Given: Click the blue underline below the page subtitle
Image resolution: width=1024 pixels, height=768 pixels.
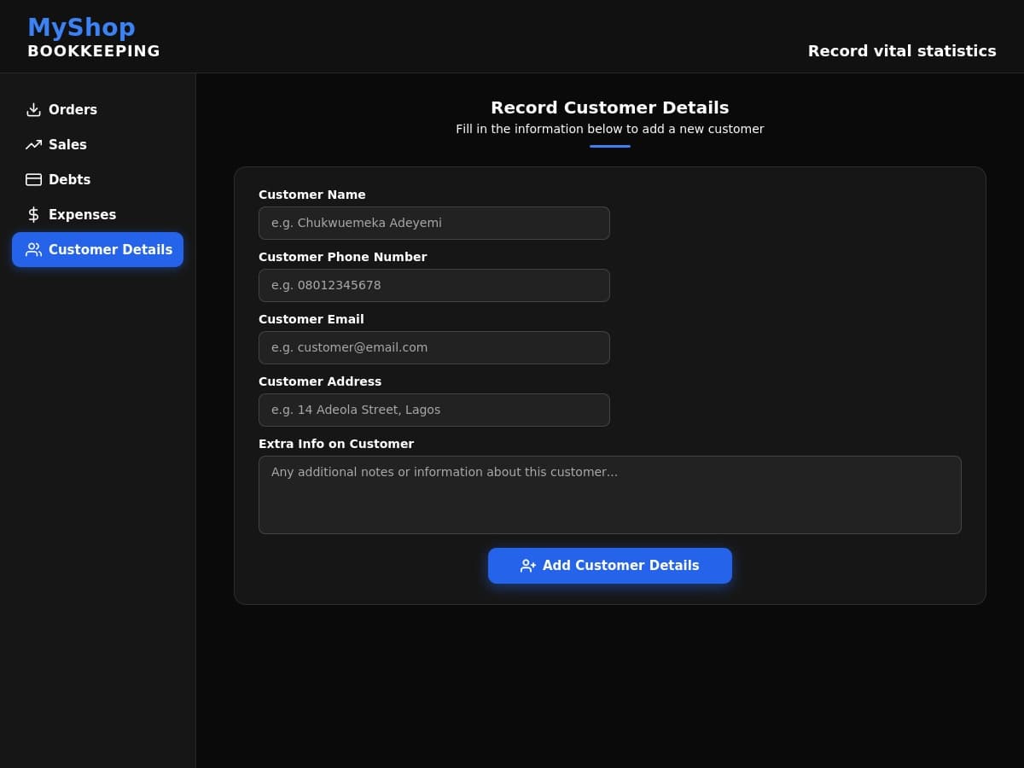Looking at the screenshot, I should 609,147.
